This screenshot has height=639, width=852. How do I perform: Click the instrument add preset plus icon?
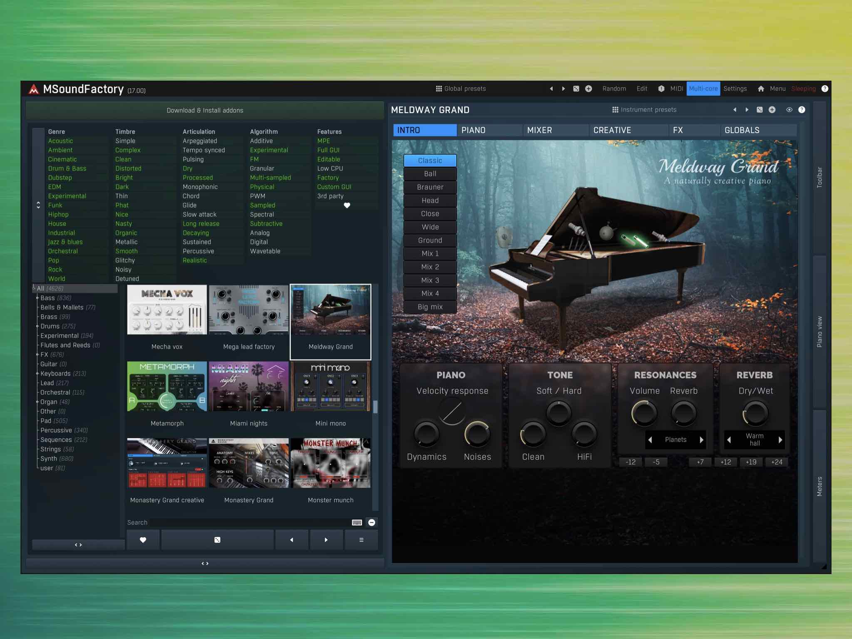(x=772, y=110)
